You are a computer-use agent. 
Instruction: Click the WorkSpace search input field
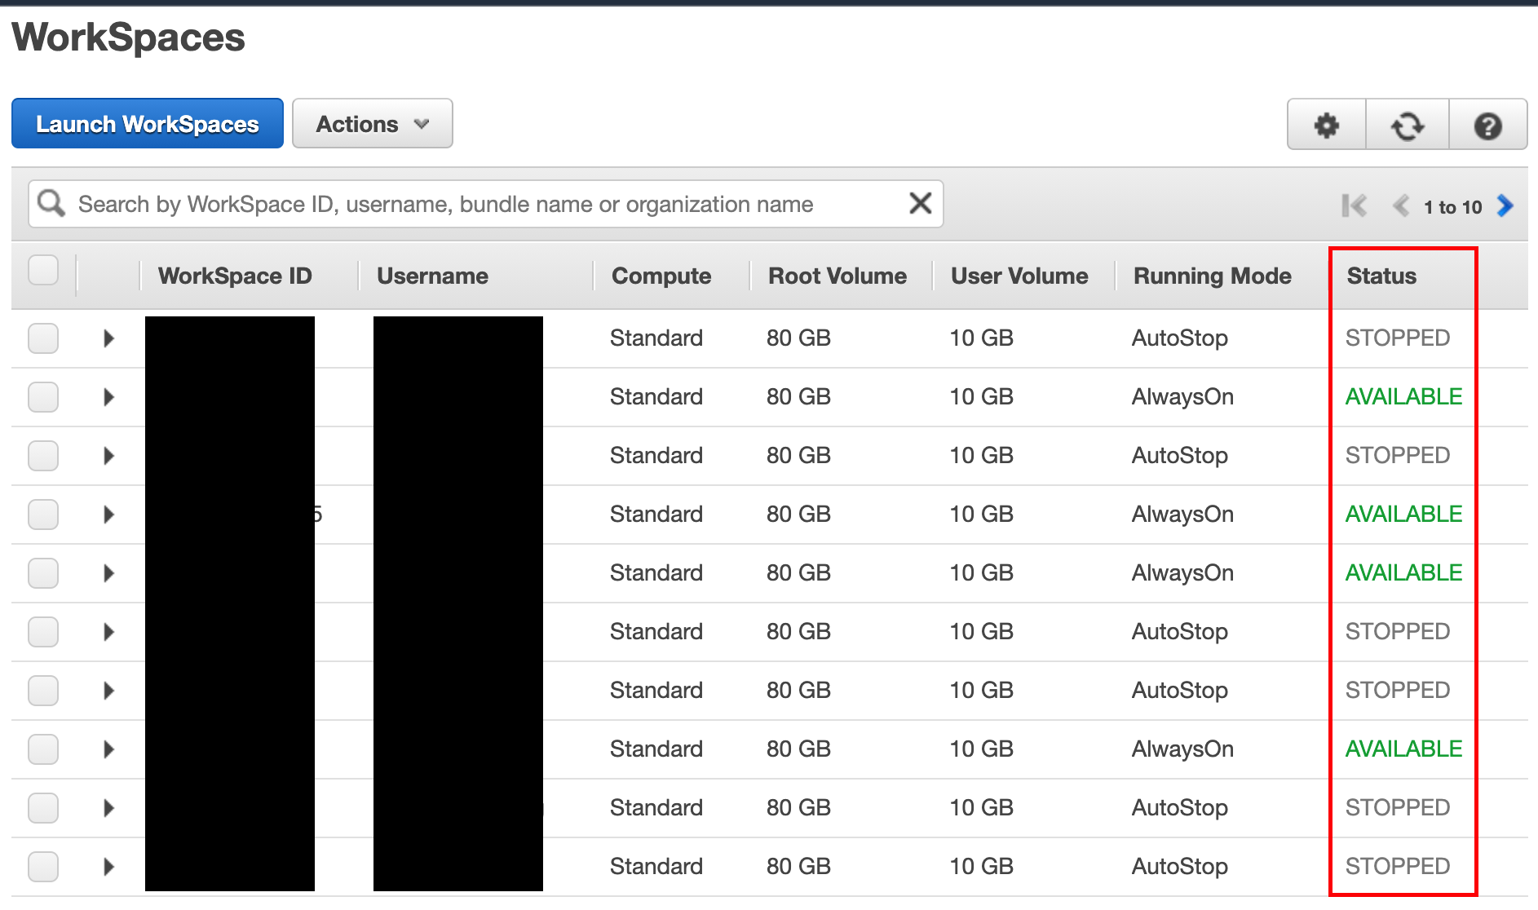click(x=489, y=204)
